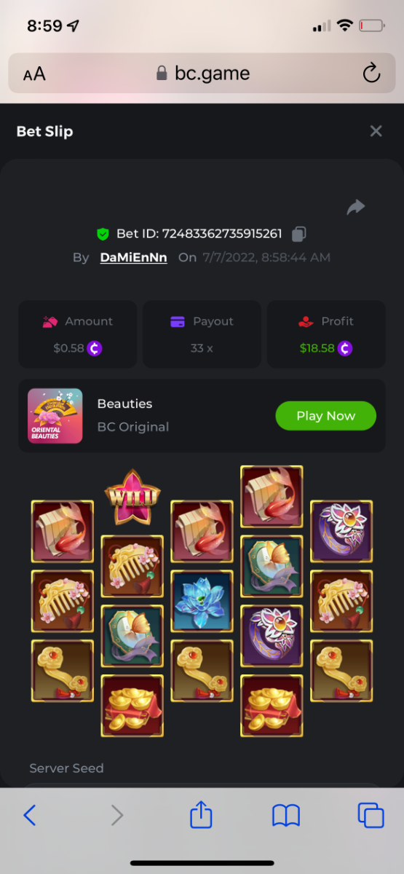Tap the Oriental Beauties game thumbnail
This screenshot has width=404, height=874.
(55, 416)
